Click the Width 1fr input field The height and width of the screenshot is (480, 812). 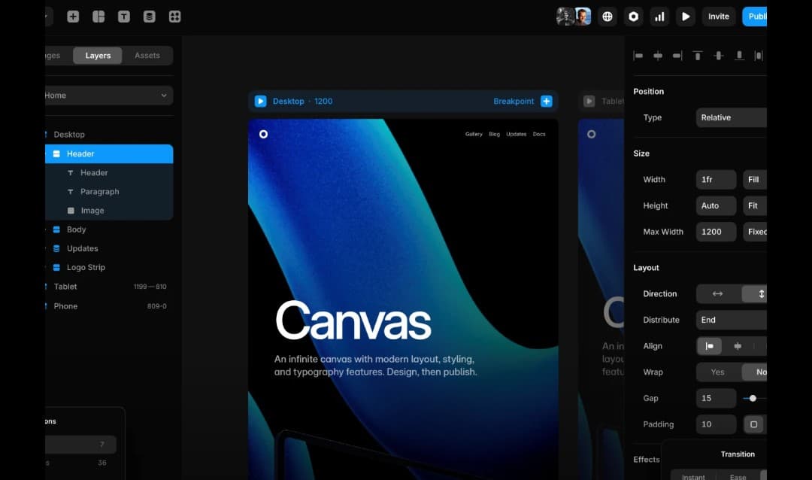pyautogui.click(x=717, y=179)
